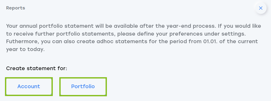
Task: Create a statement for Portfolio
Action: 83,86
